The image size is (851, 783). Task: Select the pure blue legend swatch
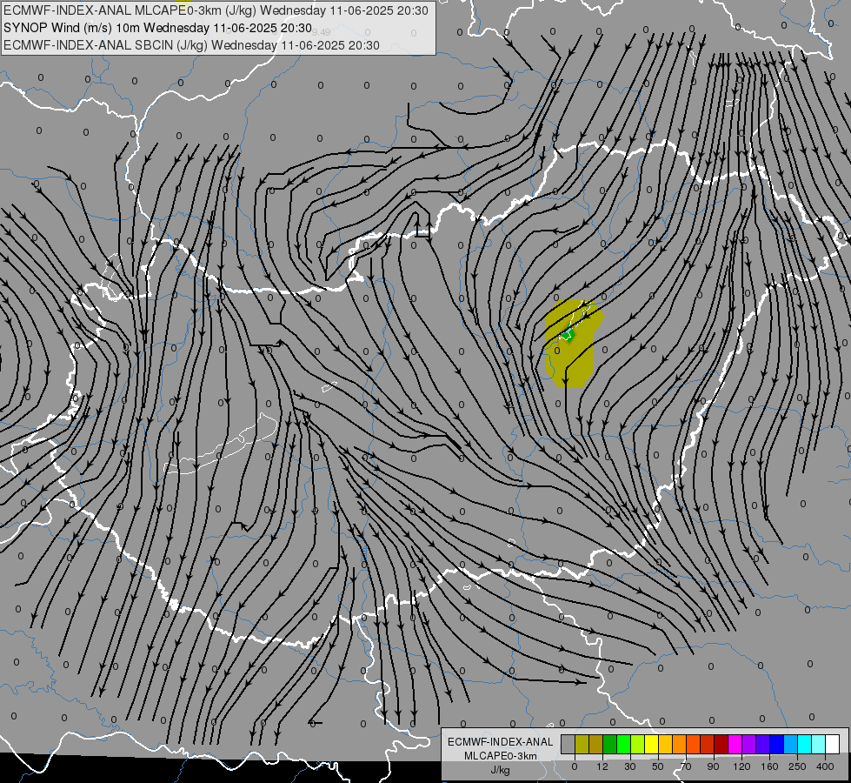point(776,744)
